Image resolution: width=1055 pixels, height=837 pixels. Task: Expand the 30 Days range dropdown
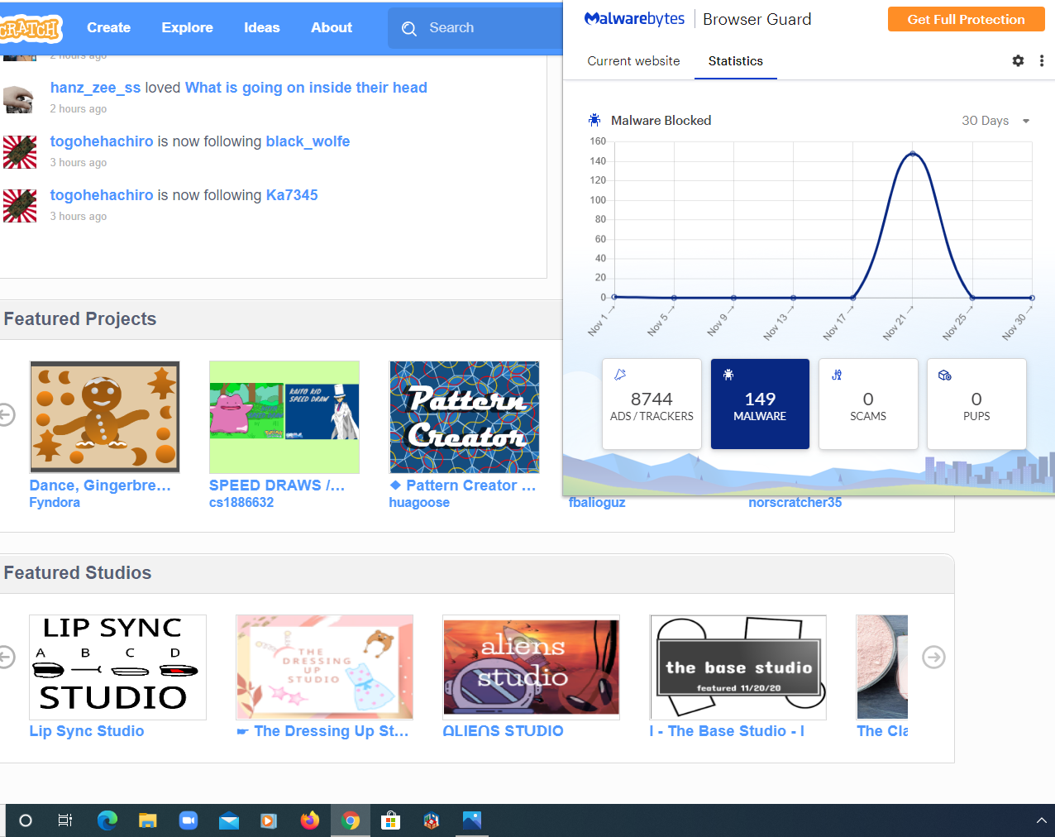click(995, 121)
